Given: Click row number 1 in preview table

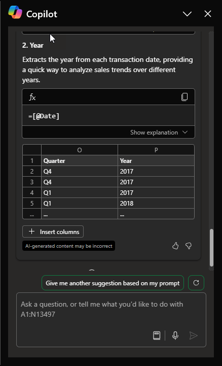Looking at the screenshot, I should coord(32,160).
